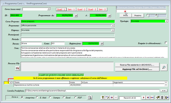
Task: Click the Periodo input field
Action: (68, 39)
